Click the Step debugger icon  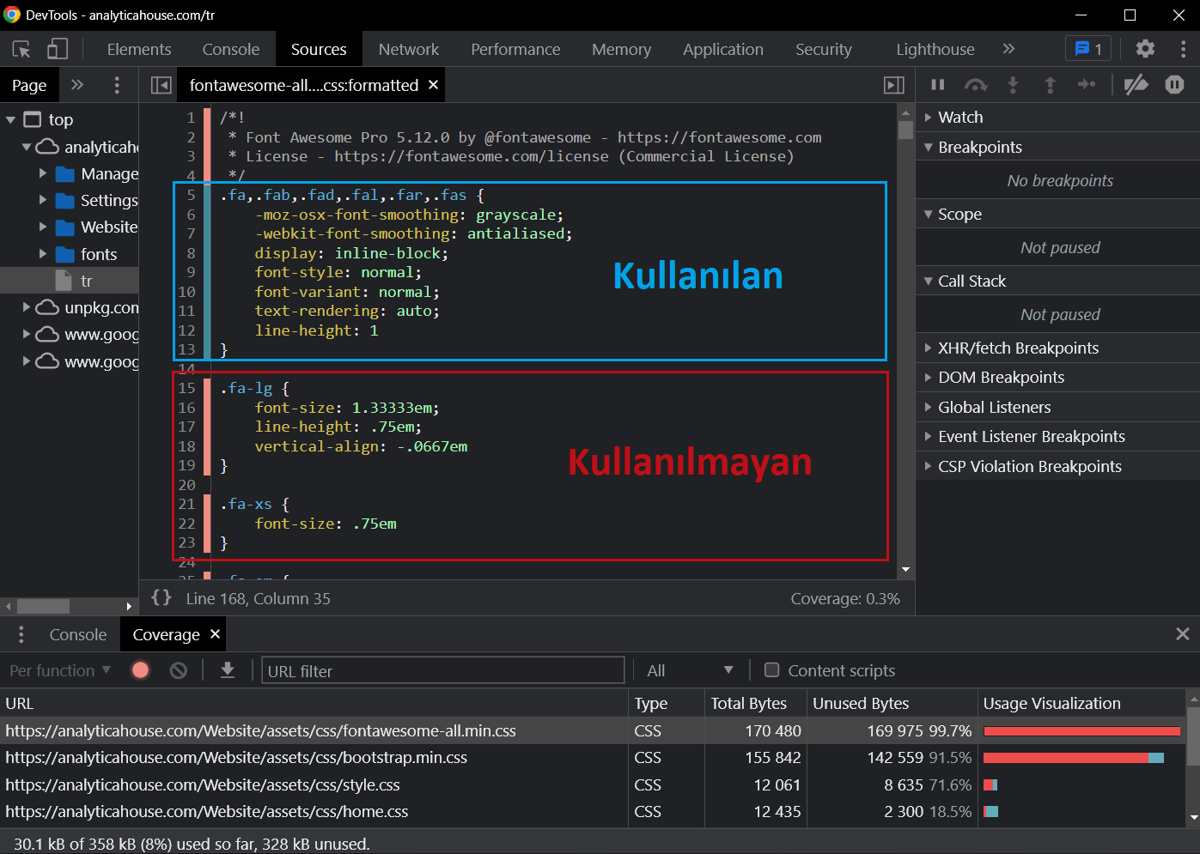click(1087, 84)
